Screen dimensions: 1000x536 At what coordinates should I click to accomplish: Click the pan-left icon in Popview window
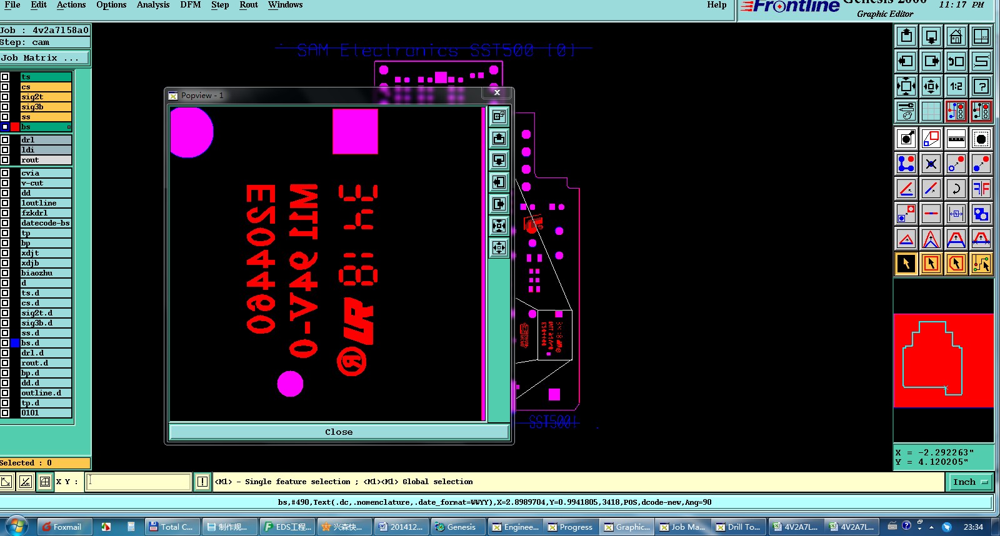point(499,182)
